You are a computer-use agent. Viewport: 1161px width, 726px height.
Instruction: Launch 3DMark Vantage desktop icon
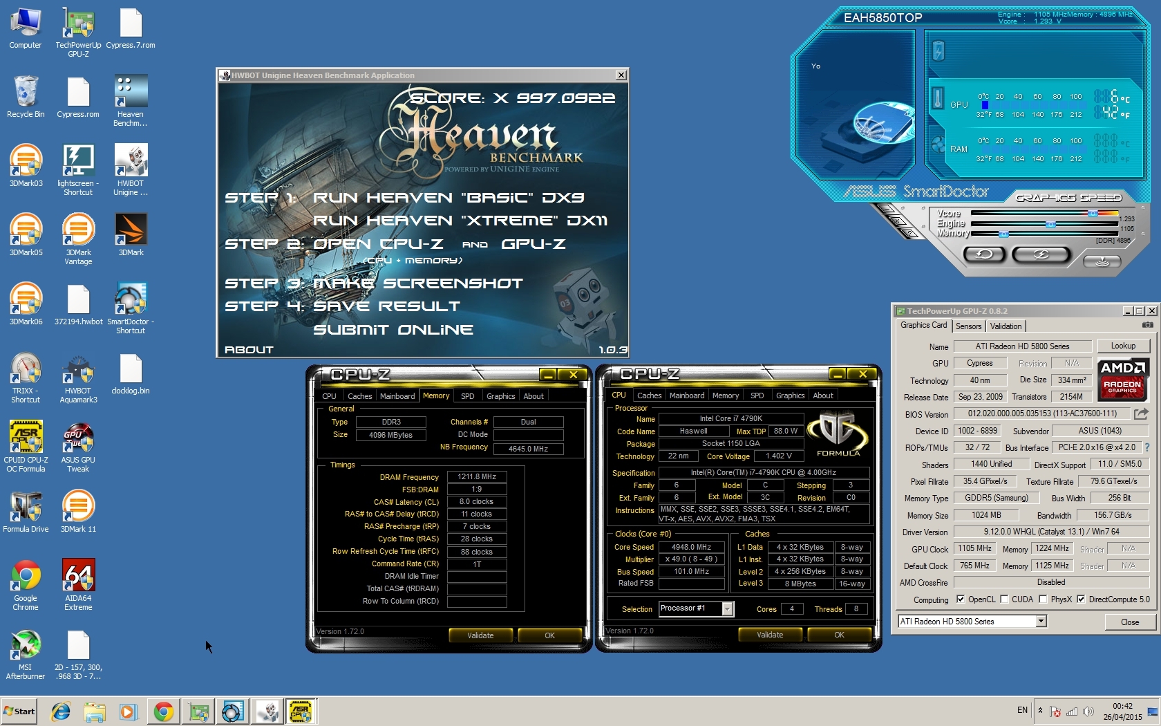click(x=78, y=239)
